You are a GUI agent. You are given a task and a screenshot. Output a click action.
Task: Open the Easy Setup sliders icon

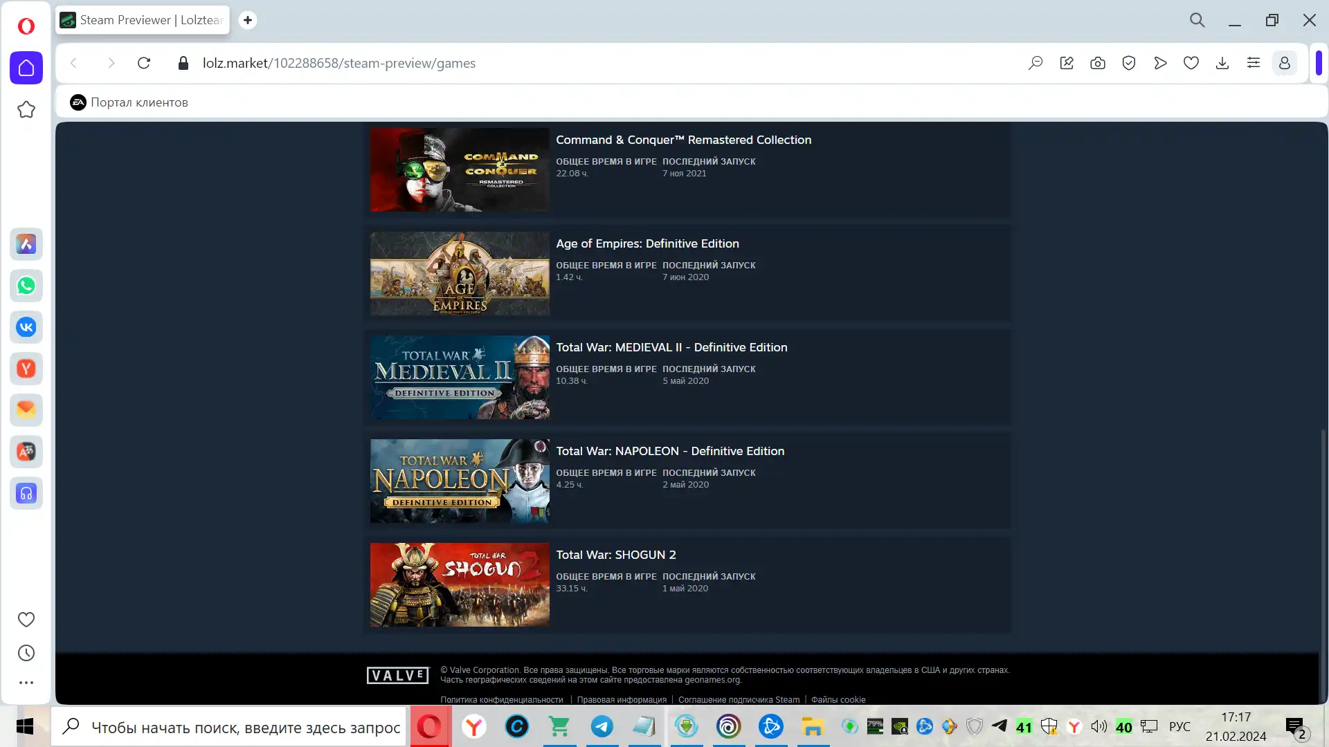pyautogui.click(x=1254, y=63)
